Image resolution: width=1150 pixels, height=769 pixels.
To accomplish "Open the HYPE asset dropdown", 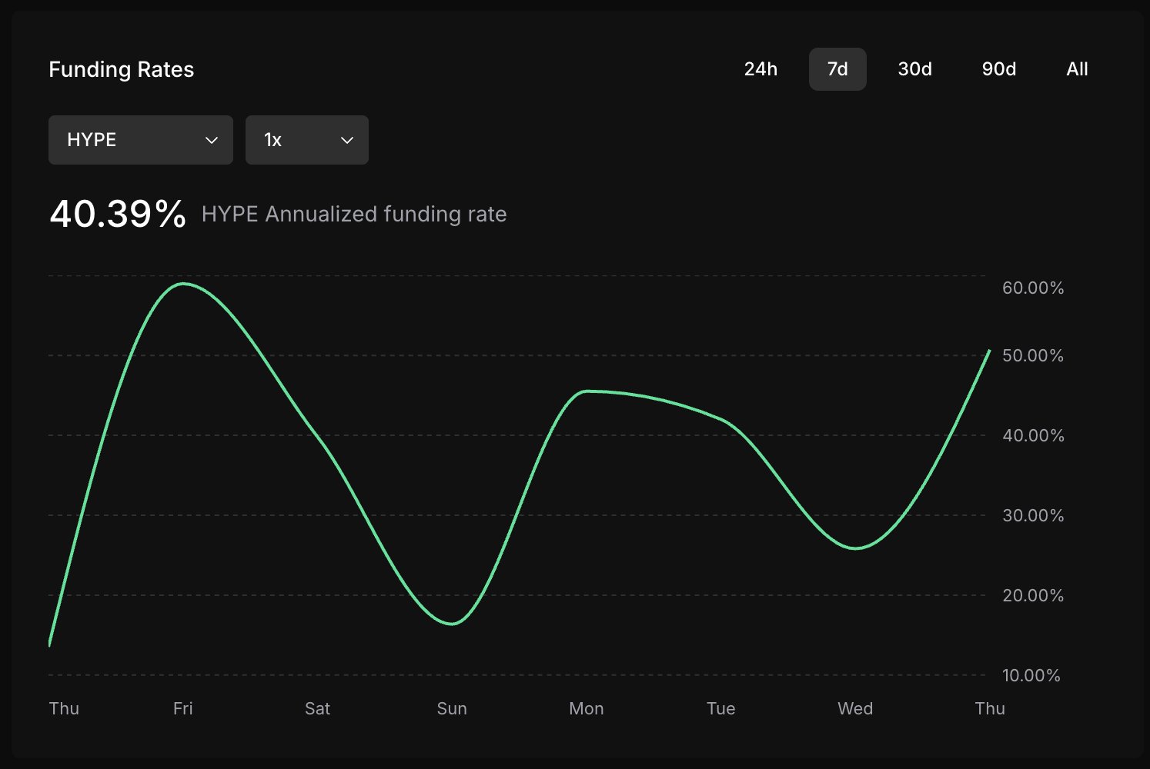I will coord(141,140).
